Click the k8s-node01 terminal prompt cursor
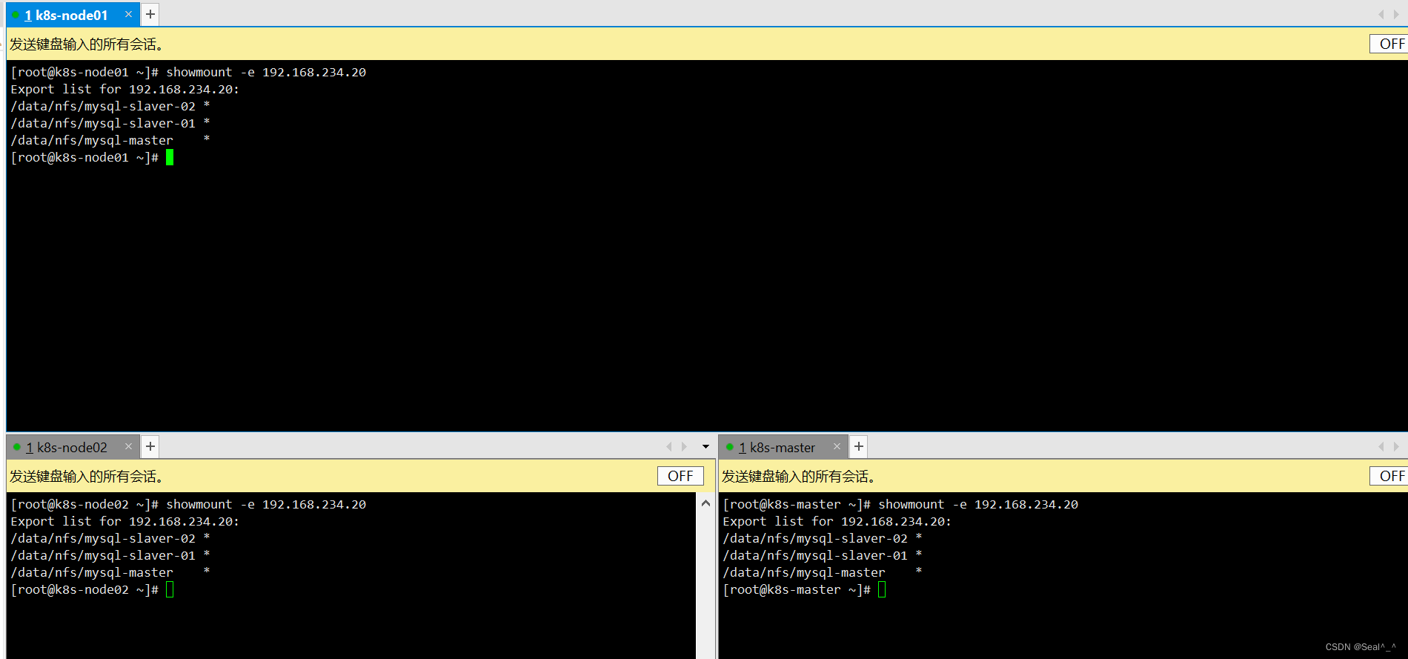The width and height of the screenshot is (1408, 659). [x=170, y=157]
